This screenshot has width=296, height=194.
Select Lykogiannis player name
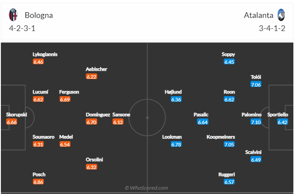pos(45,54)
